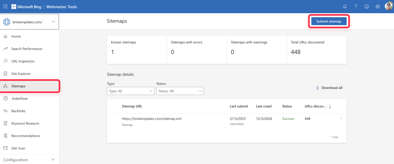This screenshot has width=394, height=164.
Task: Click the Sitemap details heading
Action: [x=120, y=74]
